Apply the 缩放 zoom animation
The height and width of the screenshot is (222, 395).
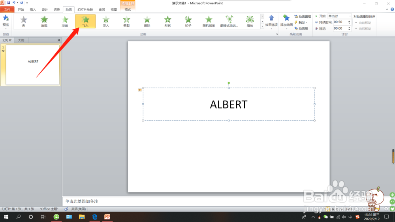(250, 21)
